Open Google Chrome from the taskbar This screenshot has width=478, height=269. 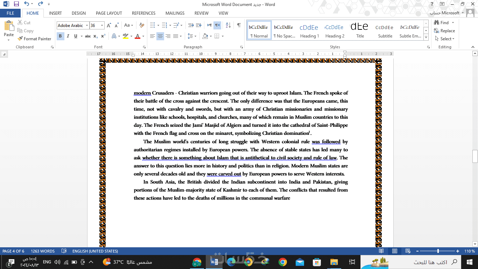283,262
